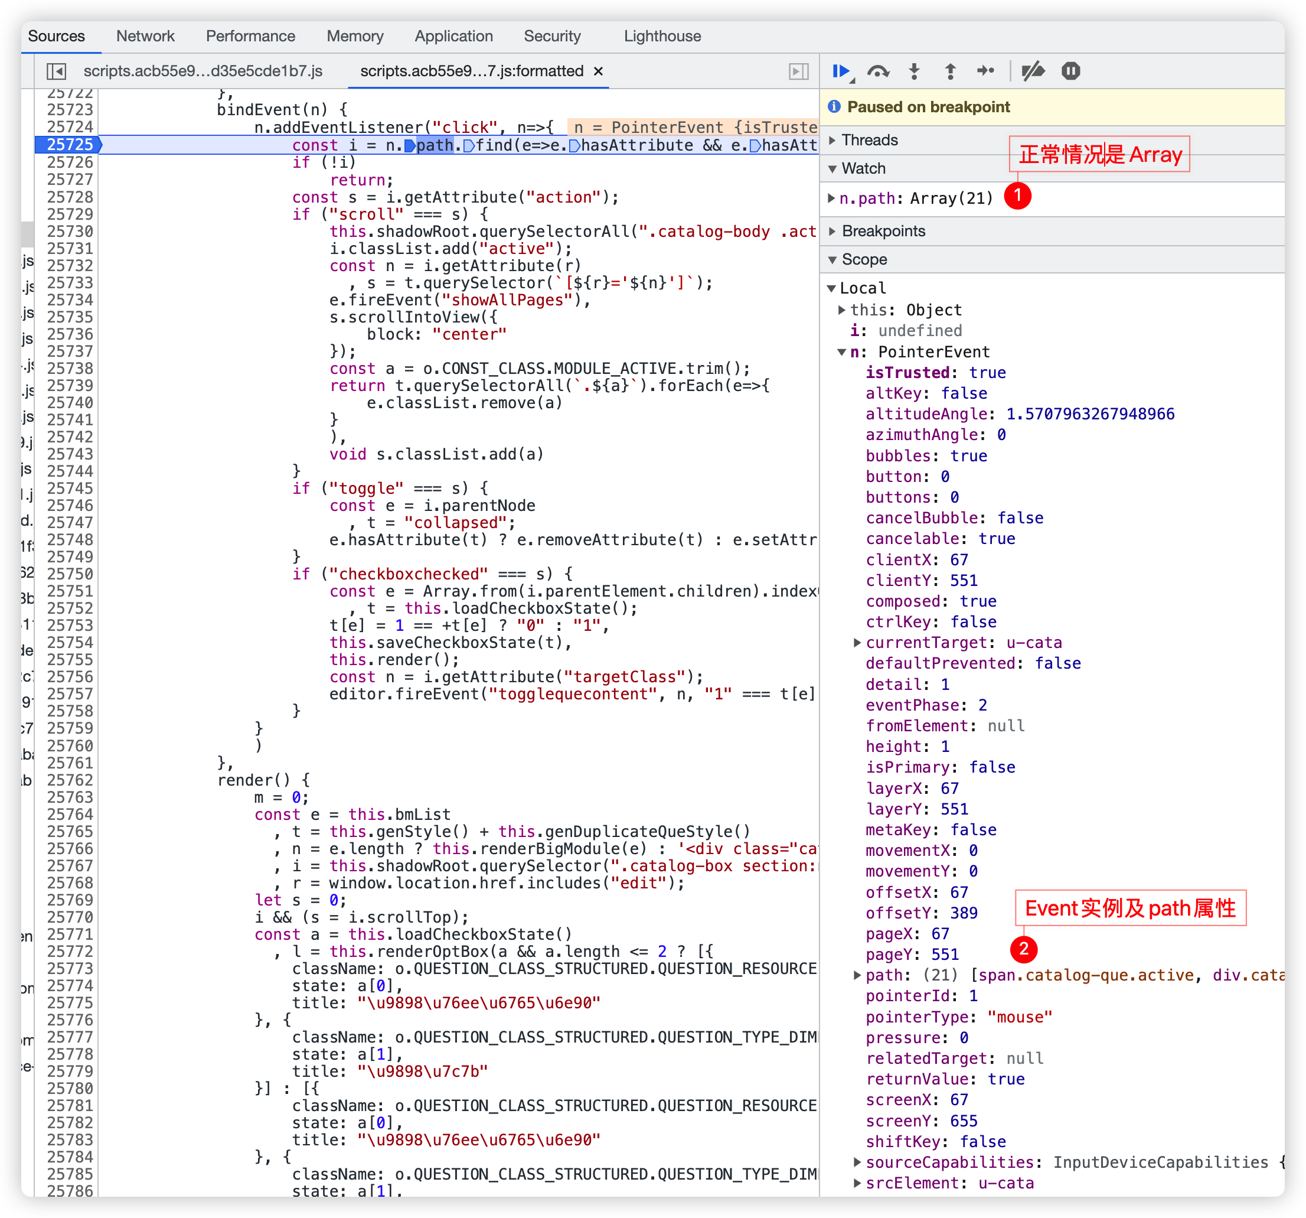Click 'clientY: 551' property

(921, 581)
